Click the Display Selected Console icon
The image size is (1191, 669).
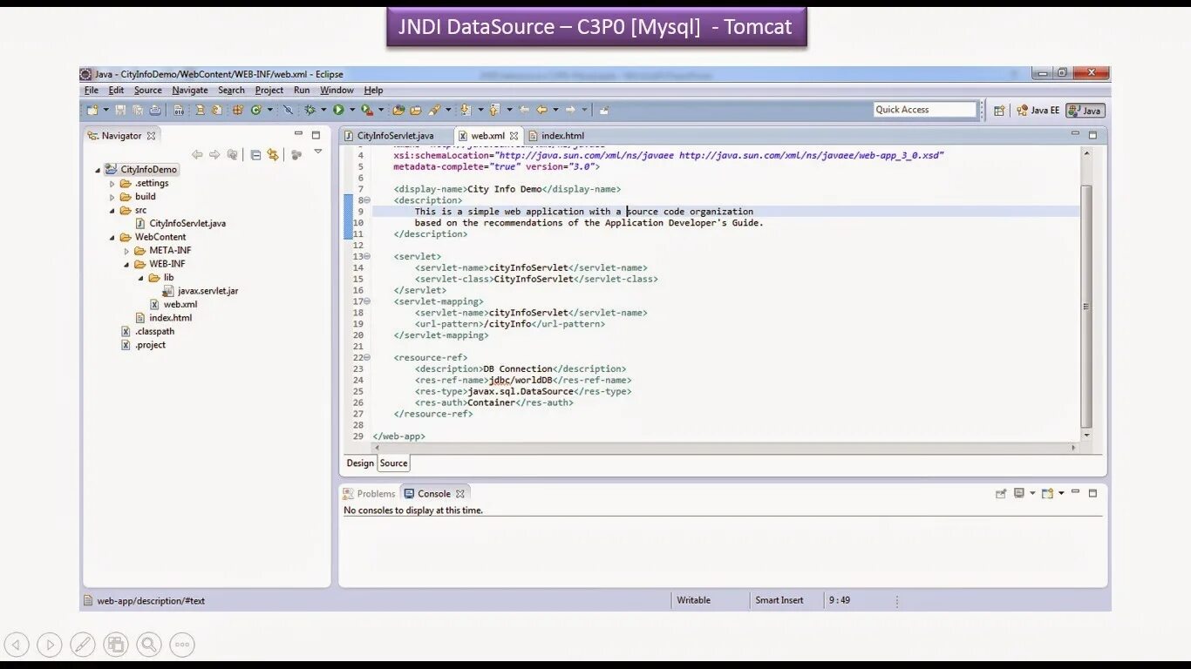[1018, 493]
